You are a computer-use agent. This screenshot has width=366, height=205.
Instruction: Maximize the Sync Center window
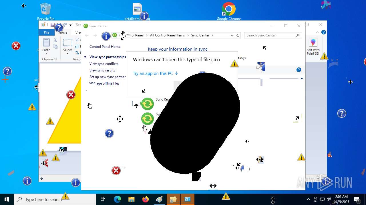point(285,26)
